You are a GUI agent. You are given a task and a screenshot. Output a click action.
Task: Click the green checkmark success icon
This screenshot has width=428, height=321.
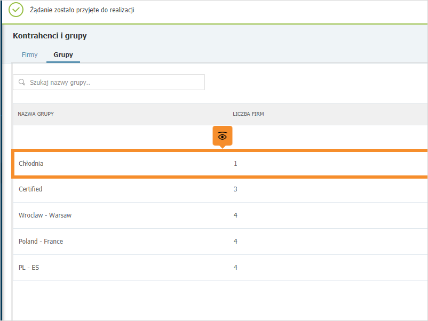(16, 10)
